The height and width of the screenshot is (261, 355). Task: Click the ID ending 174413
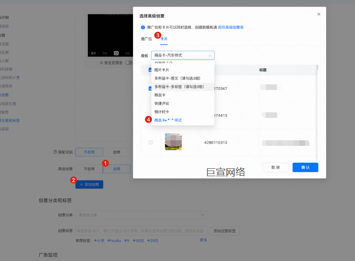[x=221, y=116]
